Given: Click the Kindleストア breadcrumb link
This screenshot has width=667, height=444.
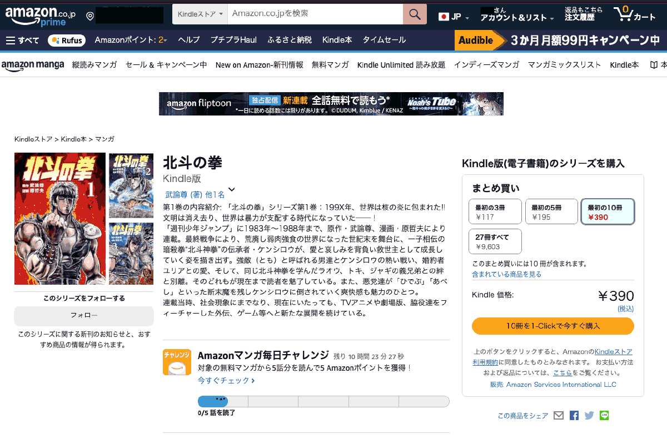Looking at the screenshot, I should click(x=33, y=139).
